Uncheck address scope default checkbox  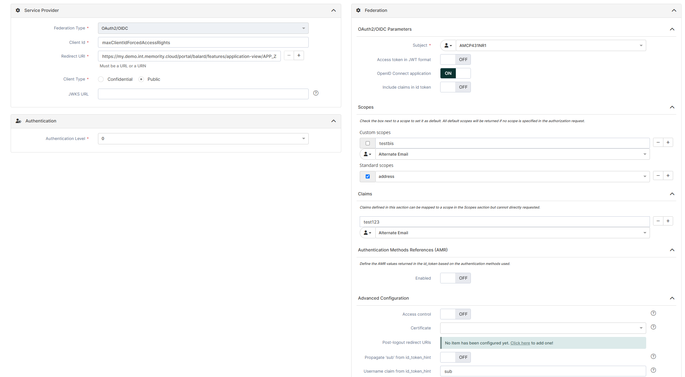pyautogui.click(x=368, y=177)
